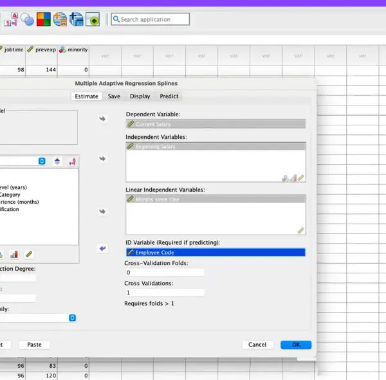The height and width of the screenshot is (380, 386).
Task: Click the ordinal bar chart icon below the variable list
Action: coord(14,254)
